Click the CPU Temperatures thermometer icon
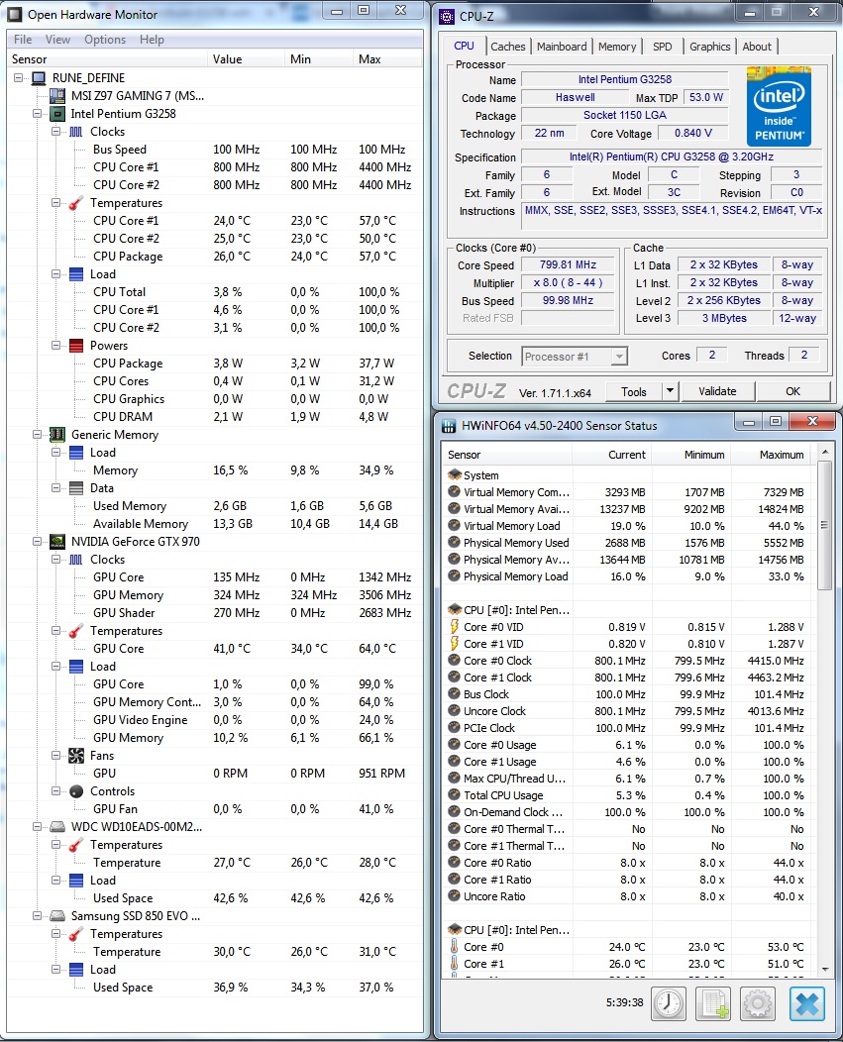The height and width of the screenshot is (1042, 843). point(76,203)
